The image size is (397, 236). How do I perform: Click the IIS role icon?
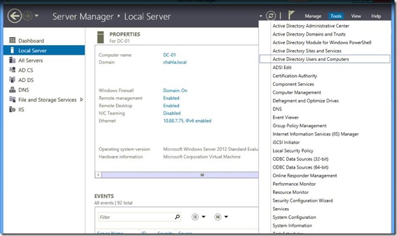click(x=12, y=109)
